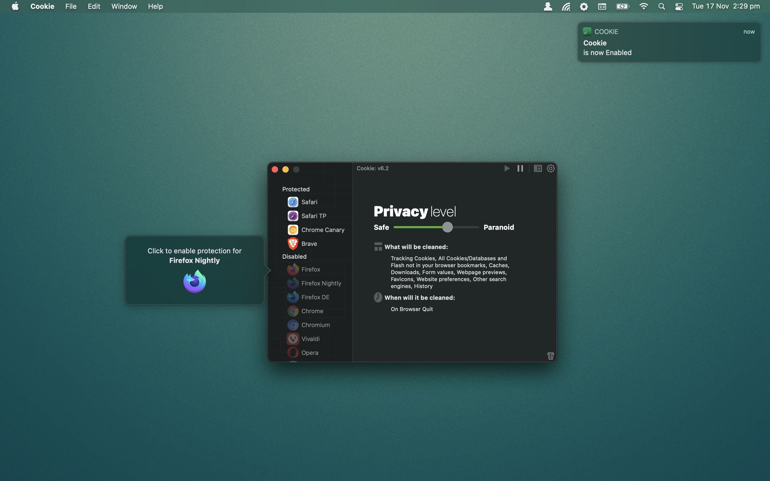Click the What will be cleaned heading
This screenshot has height=481, width=770.
coord(416,247)
